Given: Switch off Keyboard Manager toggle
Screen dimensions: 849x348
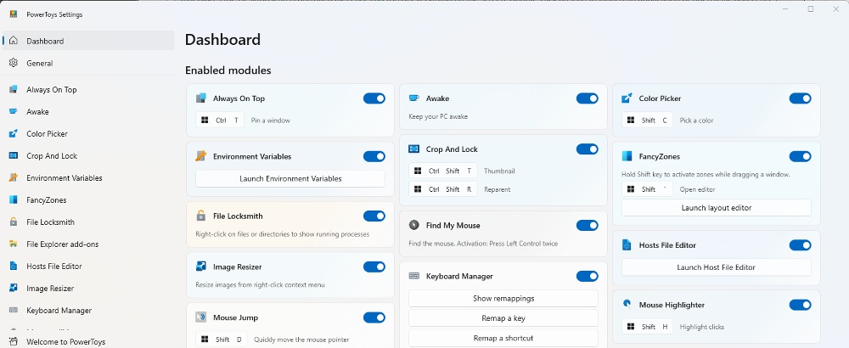Looking at the screenshot, I should (x=587, y=276).
